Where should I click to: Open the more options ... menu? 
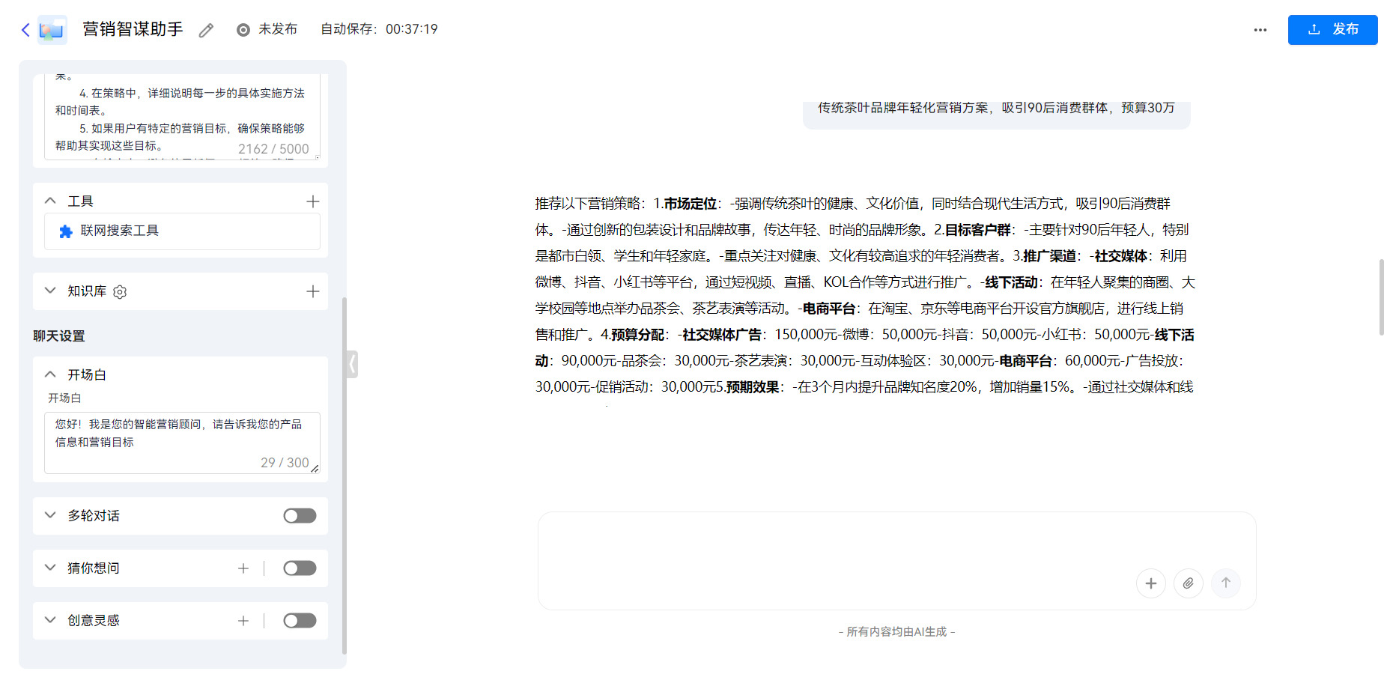1260,29
